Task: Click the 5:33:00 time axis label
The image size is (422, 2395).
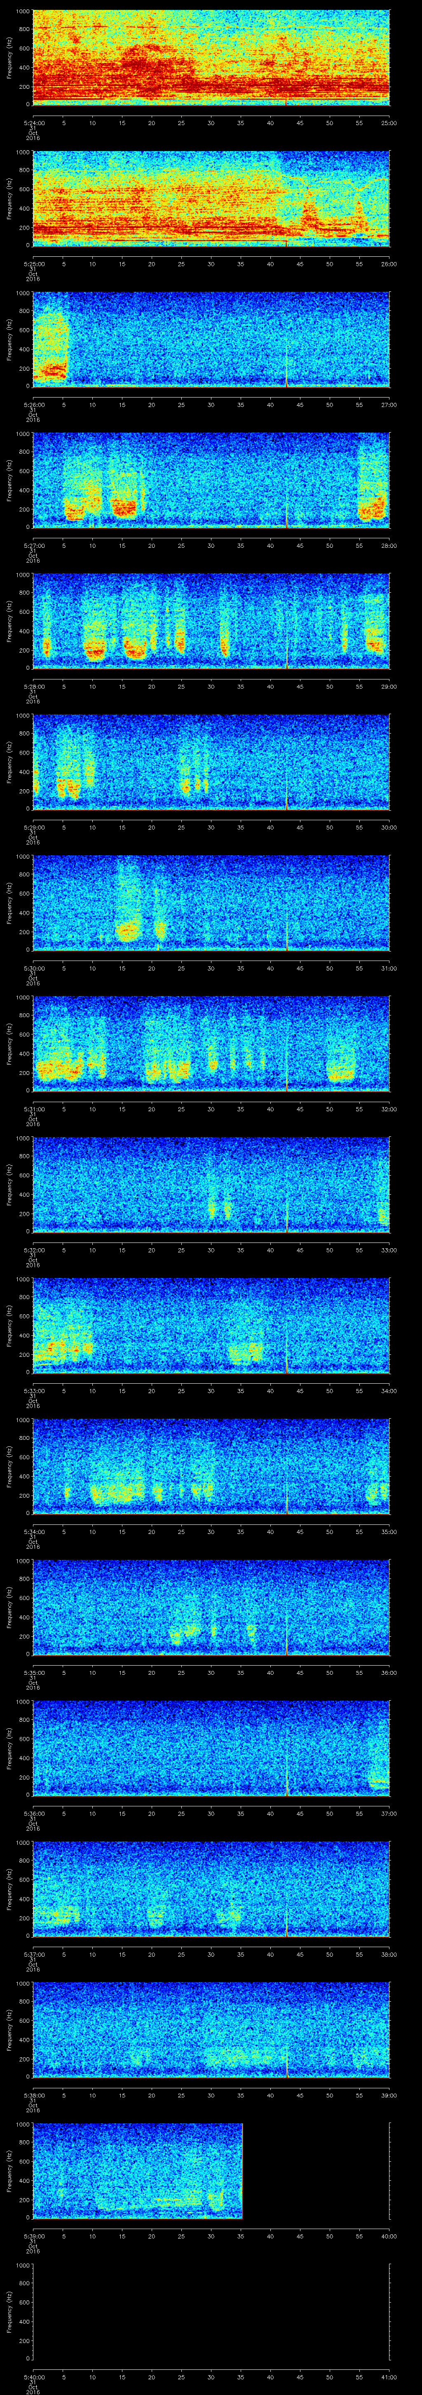Action: pyautogui.click(x=33, y=1390)
